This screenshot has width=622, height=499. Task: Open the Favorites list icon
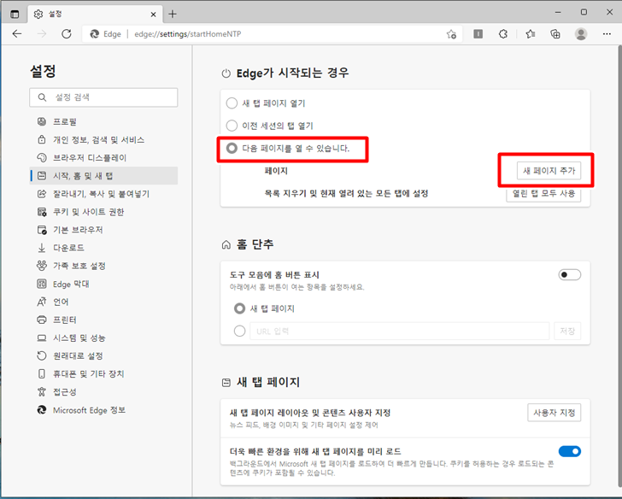click(531, 34)
